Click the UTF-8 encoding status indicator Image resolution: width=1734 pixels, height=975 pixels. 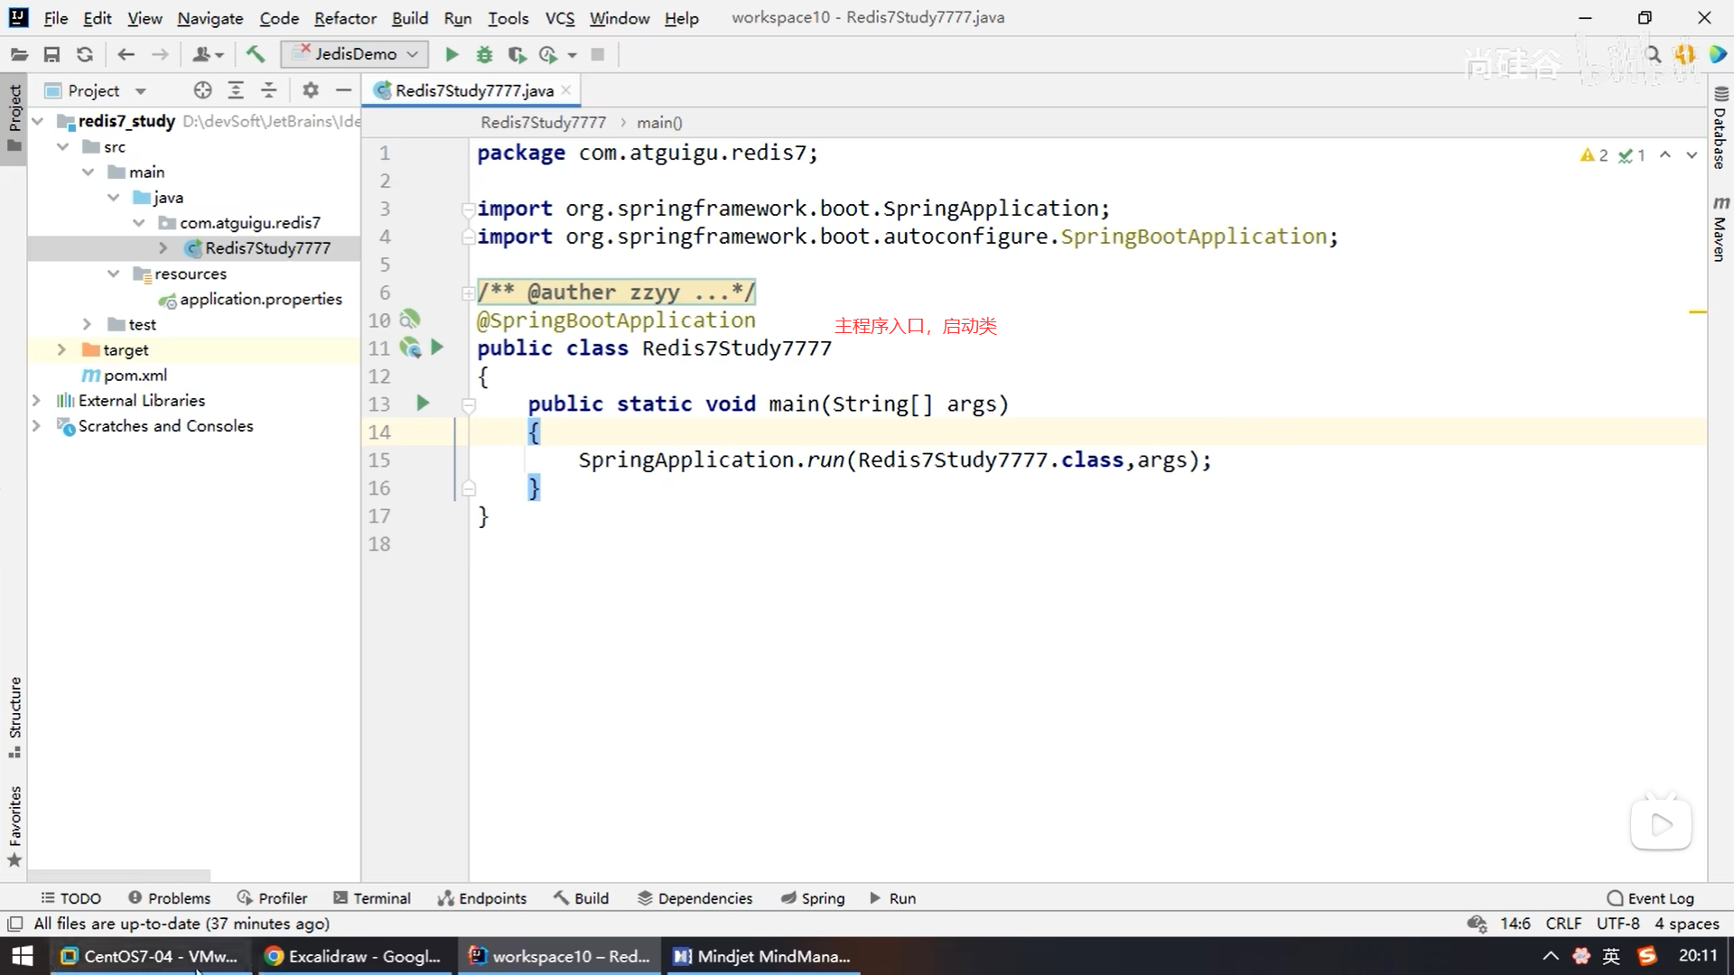1617,924
